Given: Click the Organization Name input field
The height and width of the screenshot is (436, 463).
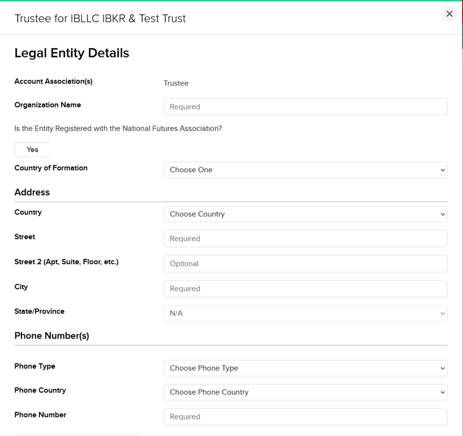Looking at the screenshot, I should (x=305, y=107).
